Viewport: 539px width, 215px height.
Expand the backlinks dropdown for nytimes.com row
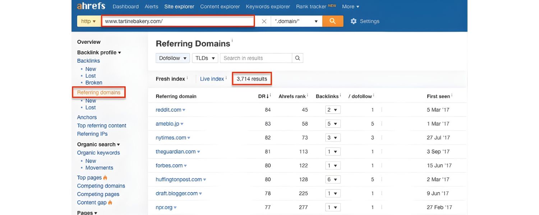coord(332,137)
